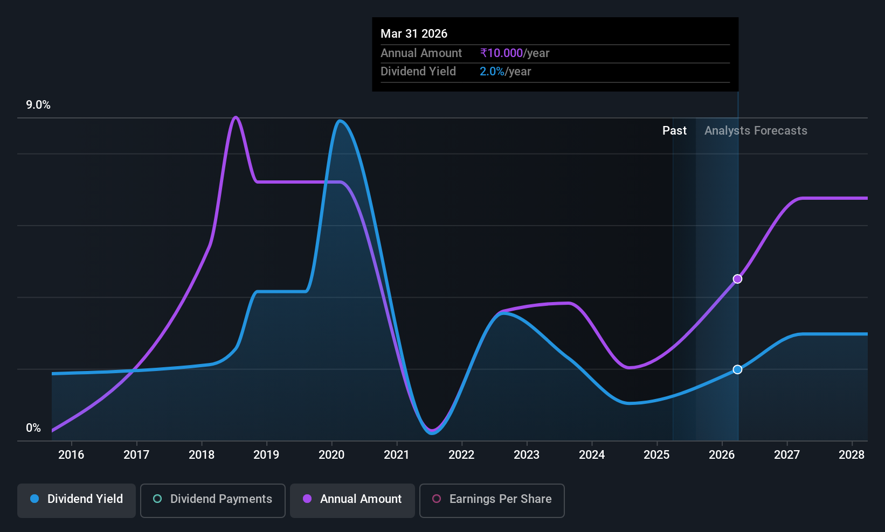
Task: Click the pink Earnings Per Share circle
Action: (x=437, y=499)
